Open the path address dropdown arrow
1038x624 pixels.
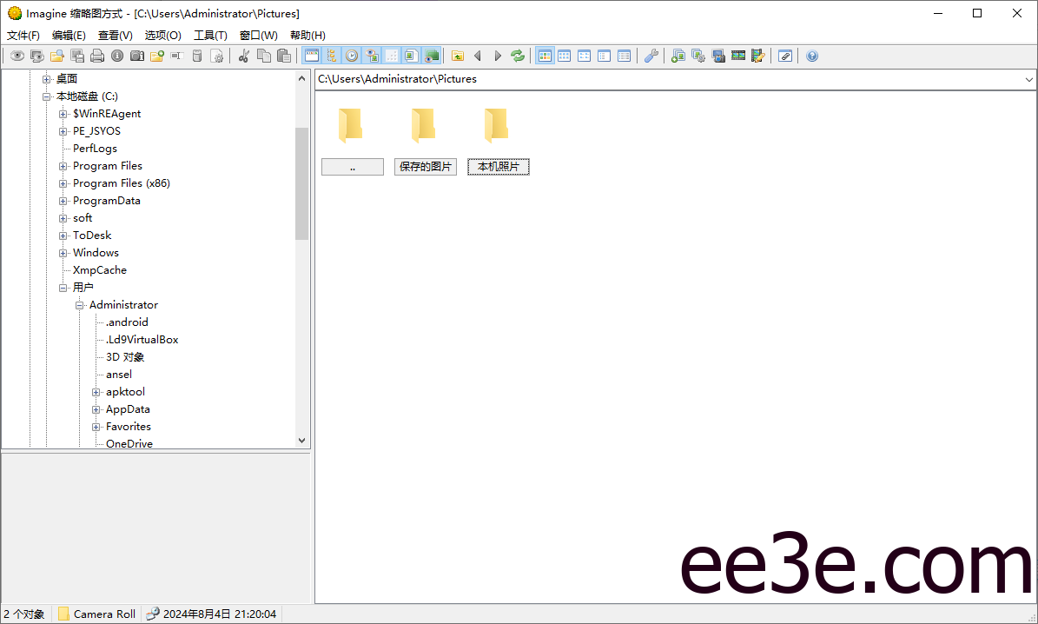tap(1029, 79)
